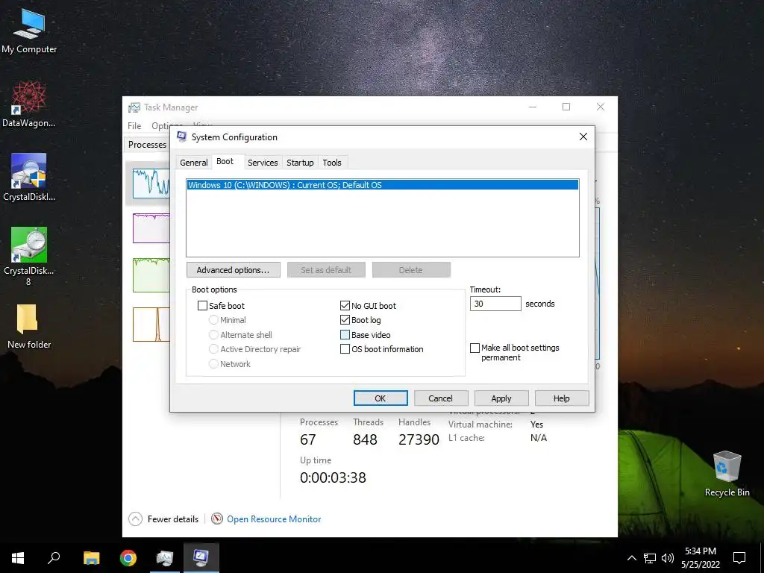Open taskbar Search magnifier
764x573 pixels.
(54, 558)
